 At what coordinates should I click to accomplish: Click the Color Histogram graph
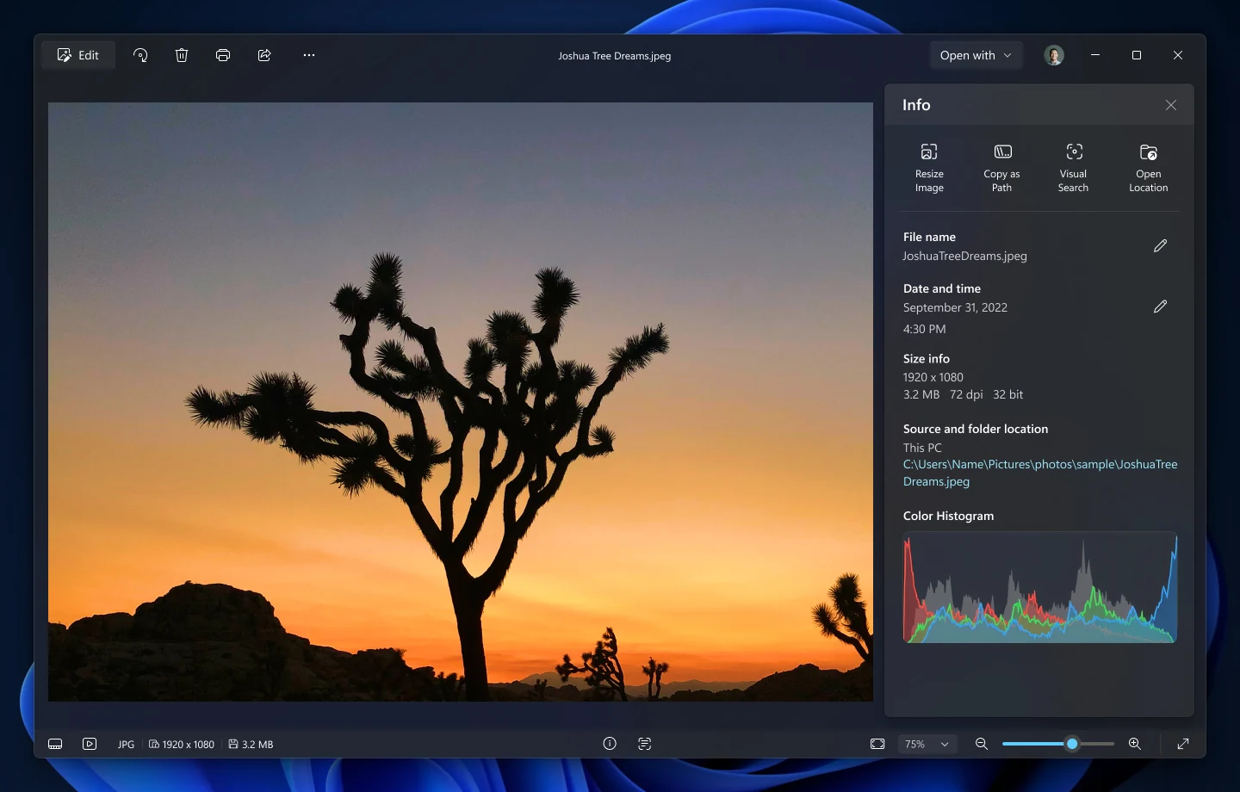pos(1040,587)
